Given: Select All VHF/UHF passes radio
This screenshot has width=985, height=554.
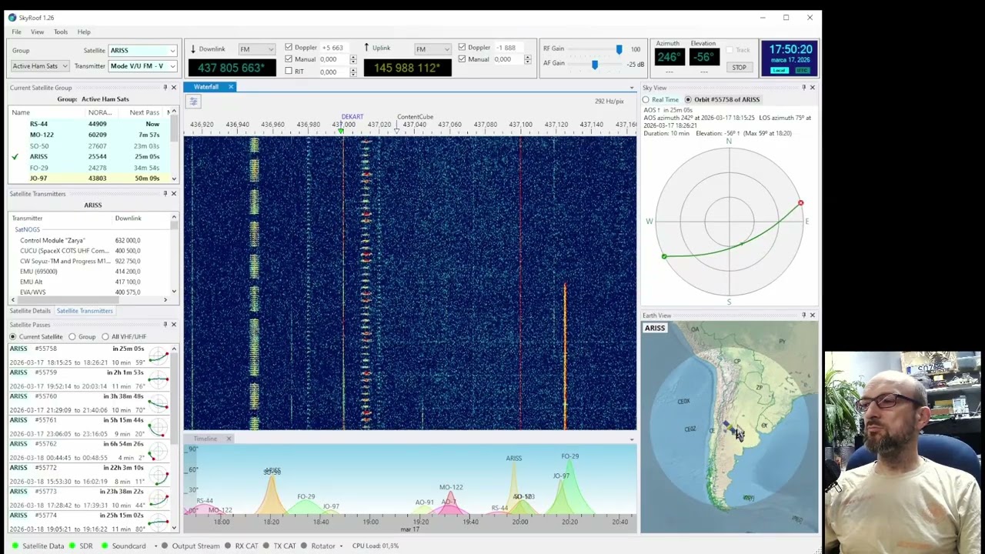Looking at the screenshot, I should coord(105,337).
